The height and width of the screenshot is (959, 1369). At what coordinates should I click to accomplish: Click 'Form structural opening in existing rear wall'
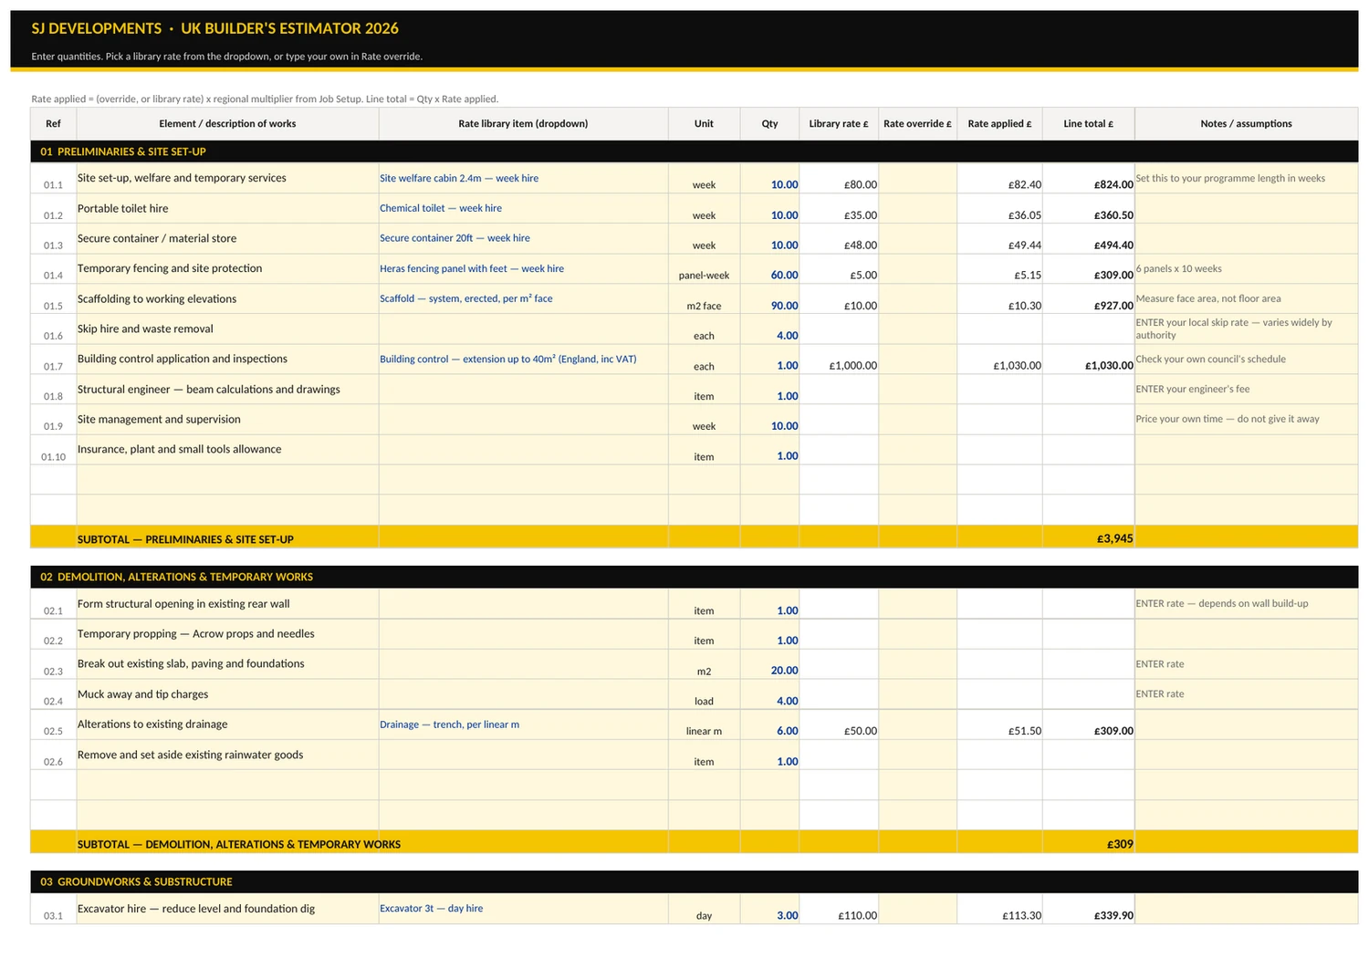[x=227, y=604]
